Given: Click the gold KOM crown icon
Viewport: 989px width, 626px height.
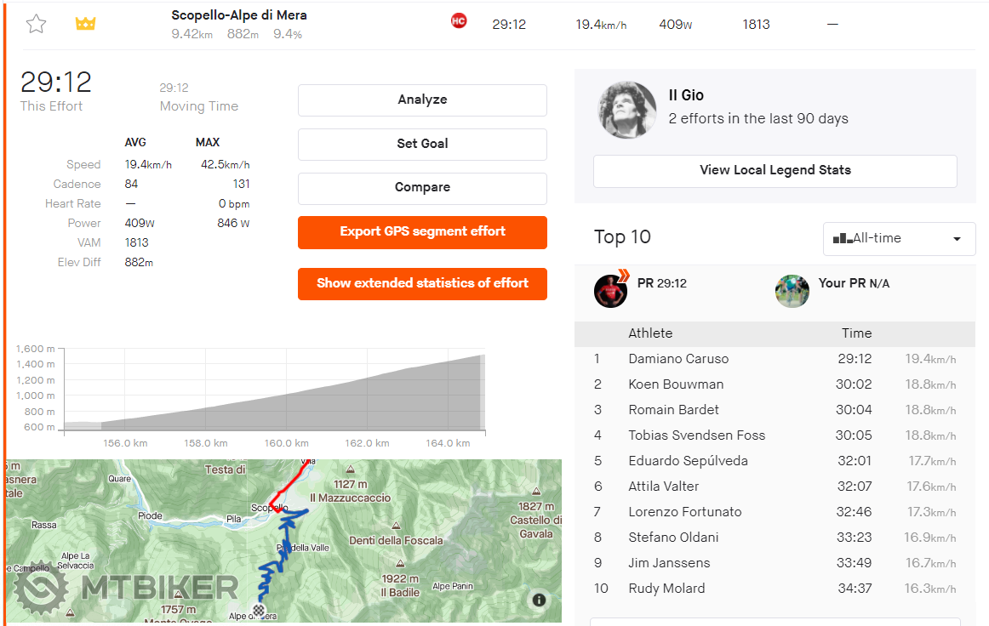Looking at the screenshot, I should 85,24.
